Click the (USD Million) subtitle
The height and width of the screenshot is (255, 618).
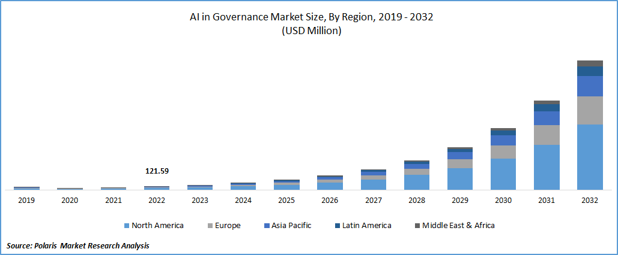311,32
